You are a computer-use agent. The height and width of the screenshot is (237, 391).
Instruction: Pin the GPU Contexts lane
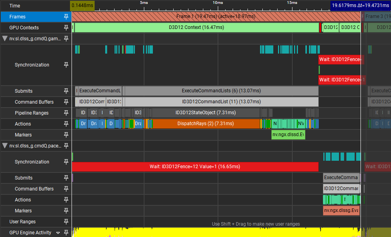(66, 28)
